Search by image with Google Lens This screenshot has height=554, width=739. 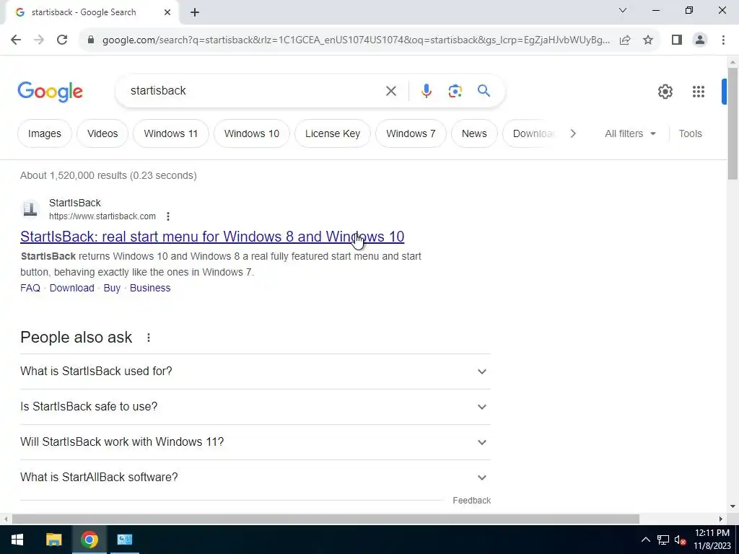point(455,91)
